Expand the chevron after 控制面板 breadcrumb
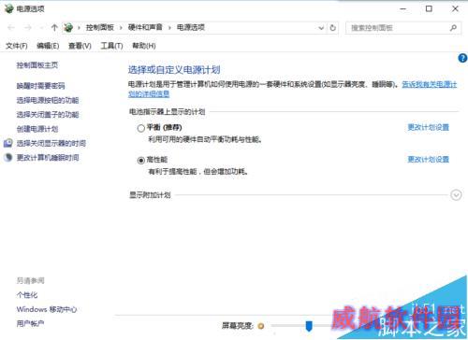Image resolution: width=468 pixels, height=340 pixels. 121,28
